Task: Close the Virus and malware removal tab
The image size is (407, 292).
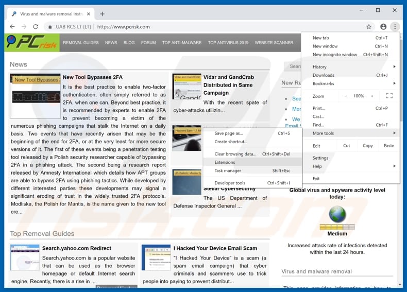Action: point(89,14)
